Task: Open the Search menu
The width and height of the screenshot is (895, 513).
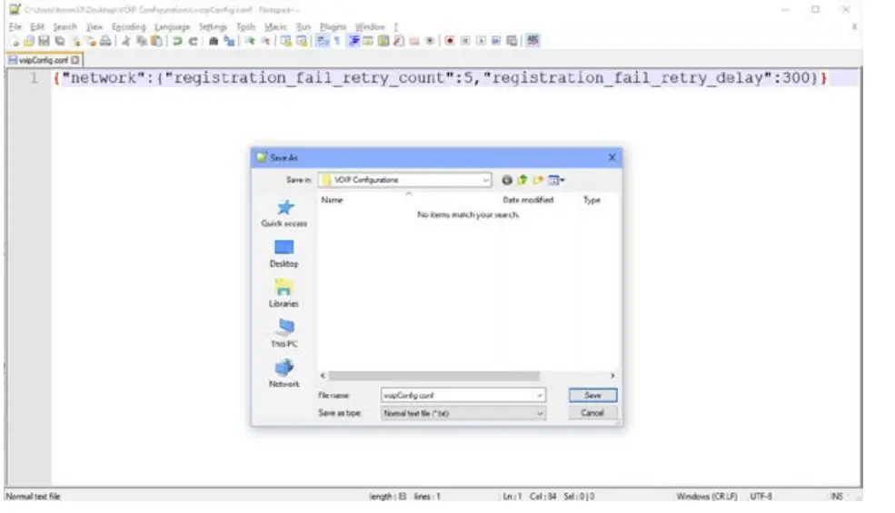Action: coord(65,27)
